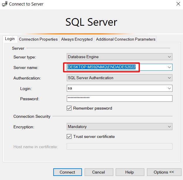Toggle the Remember password checkbox
183x180 pixels.
pos(69,108)
